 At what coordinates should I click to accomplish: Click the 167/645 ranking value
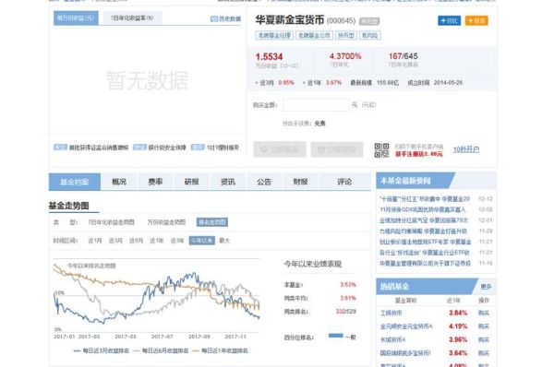pyautogui.click(x=403, y=56)
